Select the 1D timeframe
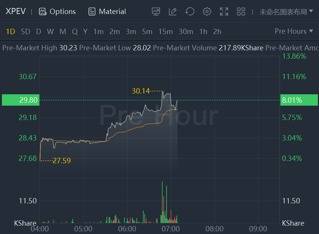 pos(10,31)
